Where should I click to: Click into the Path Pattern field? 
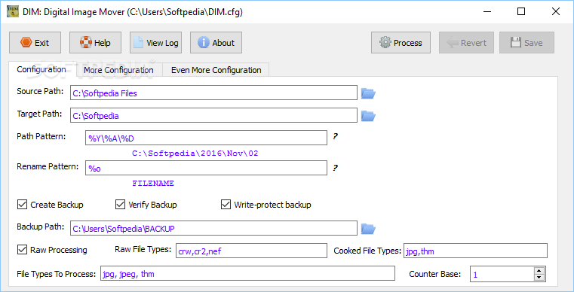(206, 138)
